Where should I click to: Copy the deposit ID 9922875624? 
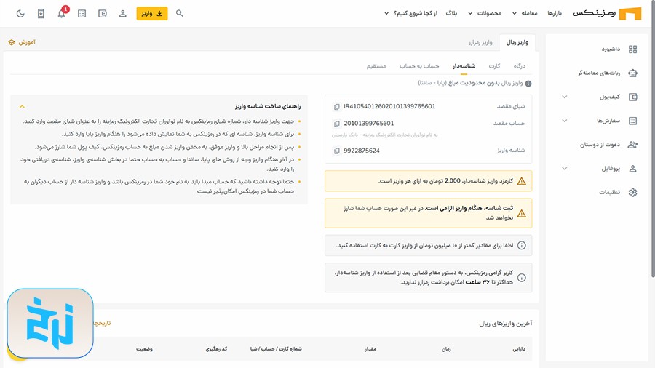coord(336,151)
